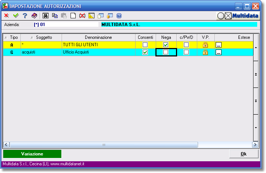Click the Azienda code field [*] 01

tap(66, 25)
